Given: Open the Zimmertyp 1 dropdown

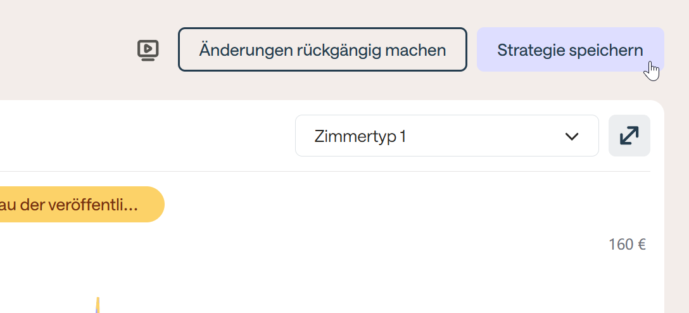Looking at the screenshot, I should coord(446,136).
